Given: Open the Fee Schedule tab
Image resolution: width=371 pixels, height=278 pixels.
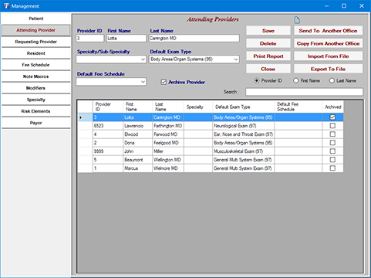Looking at the screenshot, I should tap(36, 65).
